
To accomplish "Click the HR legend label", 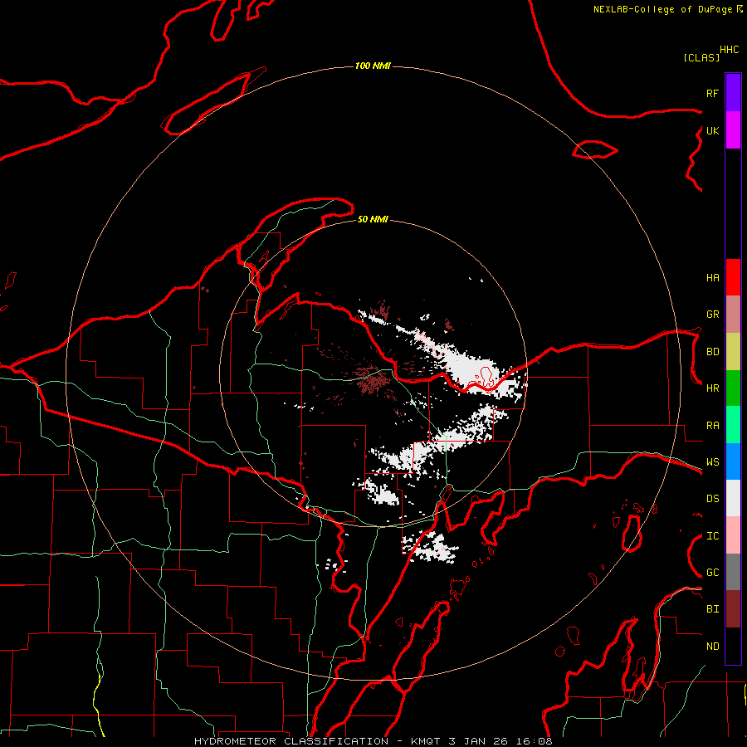I will point(712,388).
